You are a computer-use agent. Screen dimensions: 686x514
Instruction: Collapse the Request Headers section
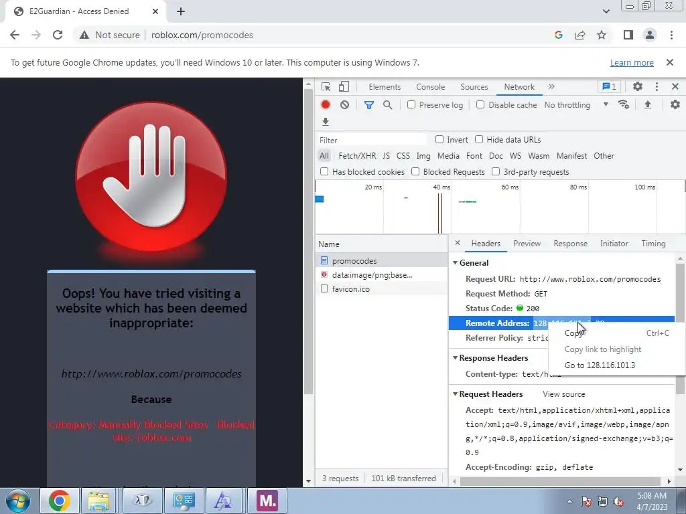(x=455, y=394)
